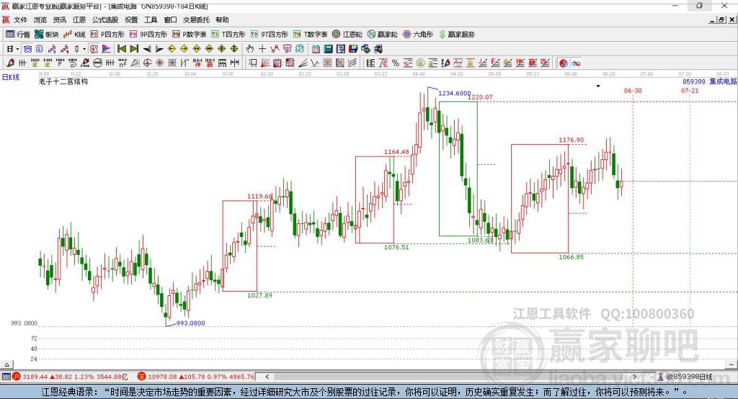Select the percent % retracement tool
Viewport: 738px width, 399px height.
tap(396, 63)
